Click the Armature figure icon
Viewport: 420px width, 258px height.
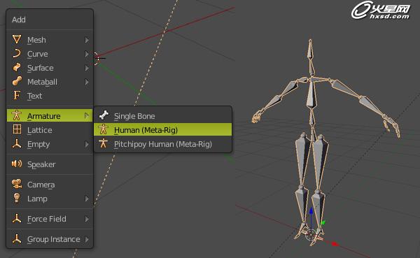(x=17, y=115)
